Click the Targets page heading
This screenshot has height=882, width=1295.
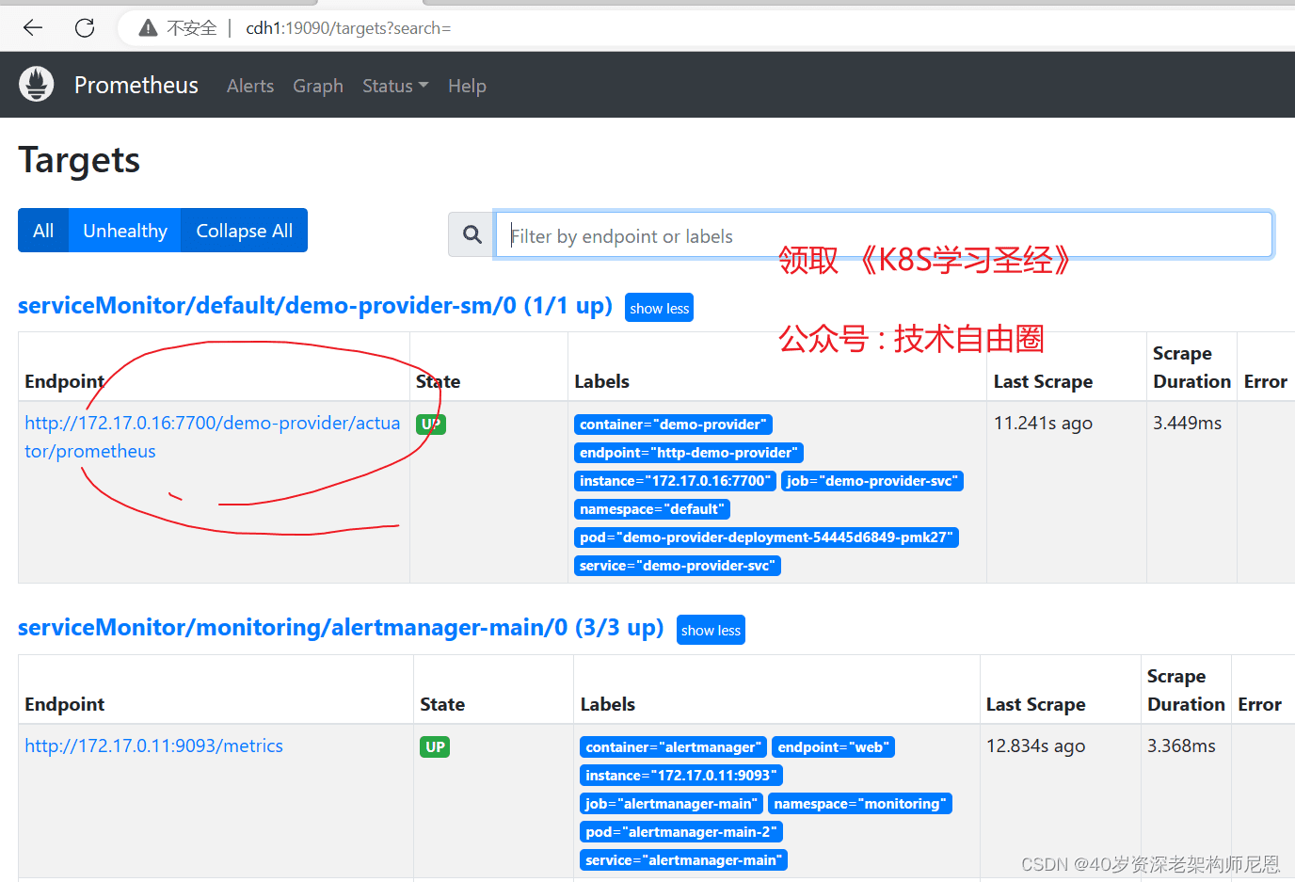tap(79, 161)
